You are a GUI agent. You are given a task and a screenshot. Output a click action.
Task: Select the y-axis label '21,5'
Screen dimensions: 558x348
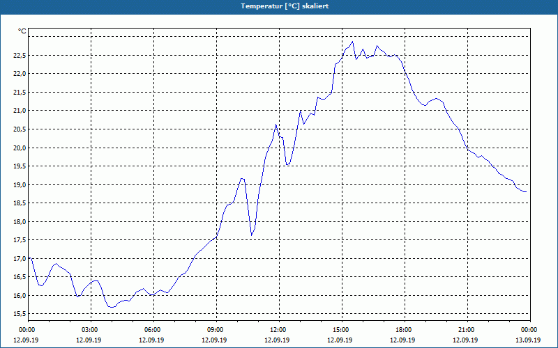20,93
